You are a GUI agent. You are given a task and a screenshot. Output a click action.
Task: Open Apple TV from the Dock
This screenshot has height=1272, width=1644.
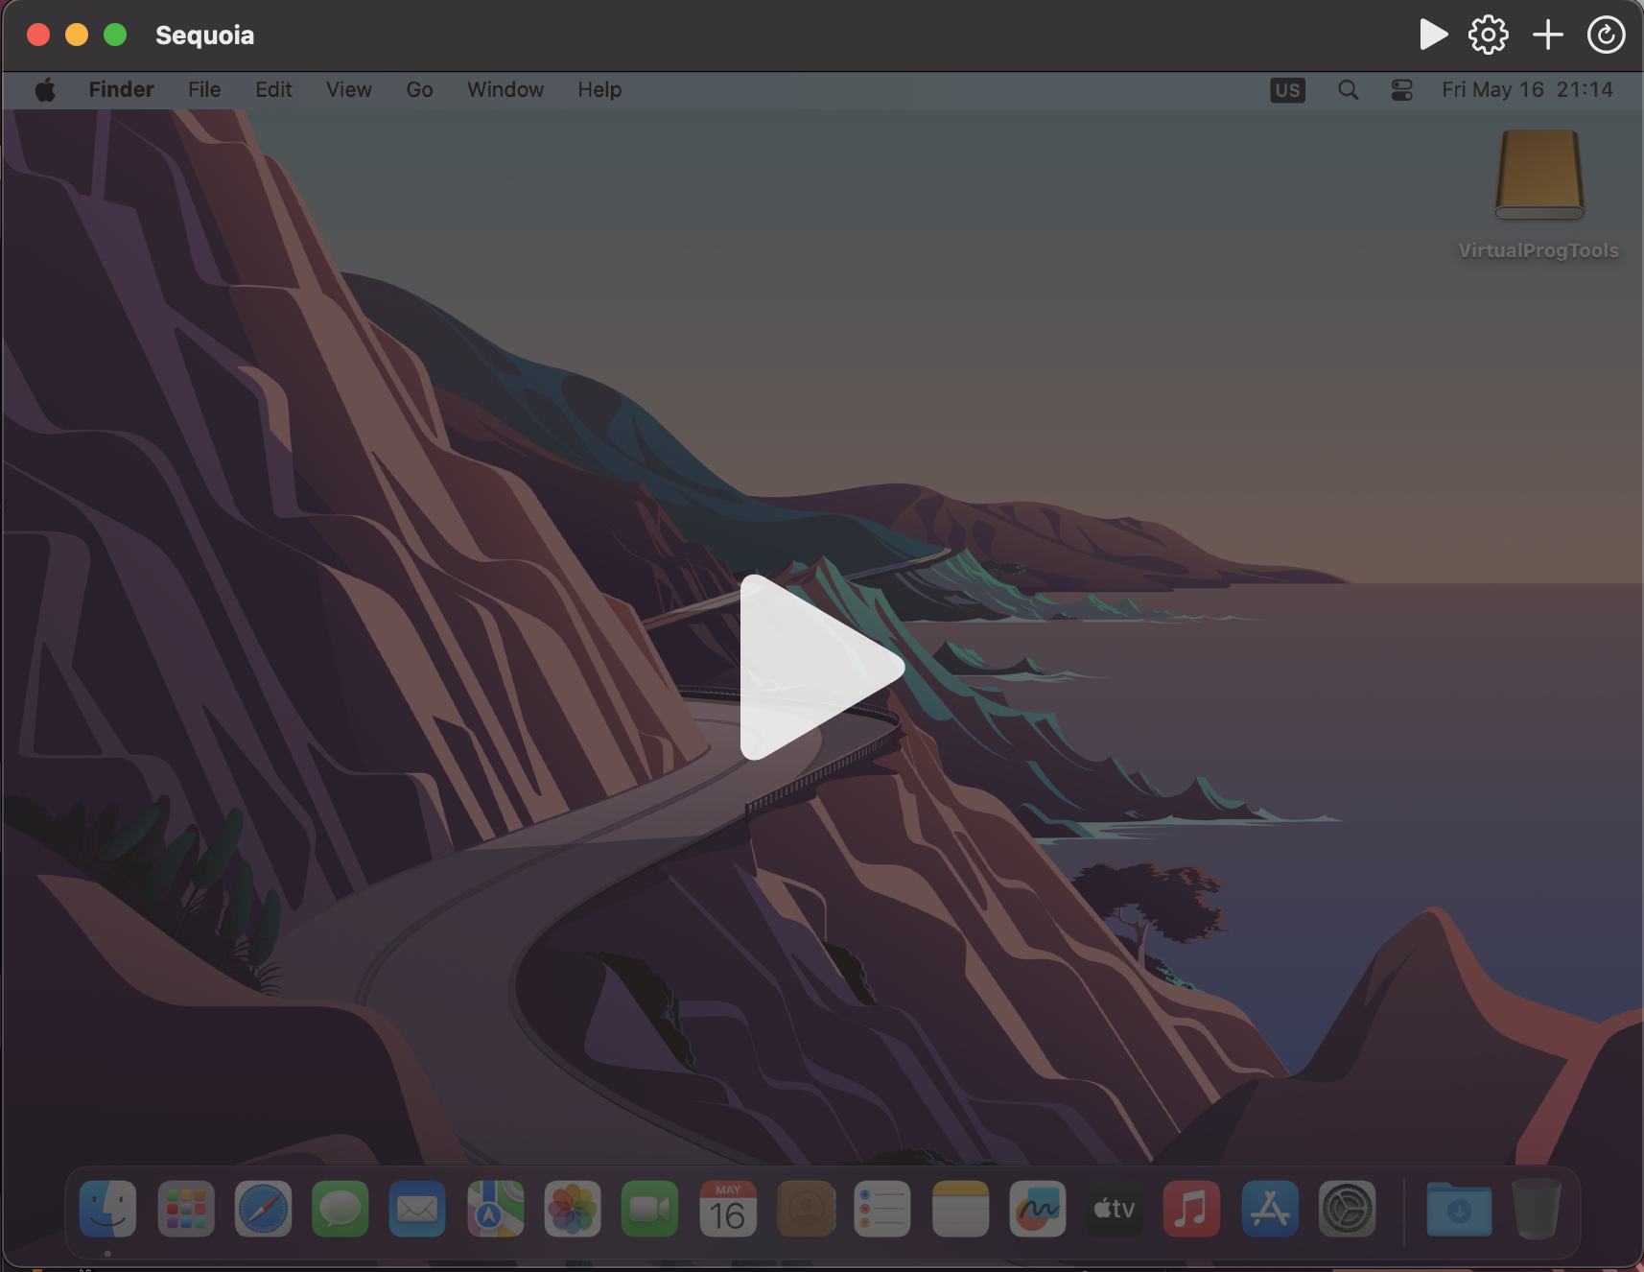[x=1115, y=1209]
